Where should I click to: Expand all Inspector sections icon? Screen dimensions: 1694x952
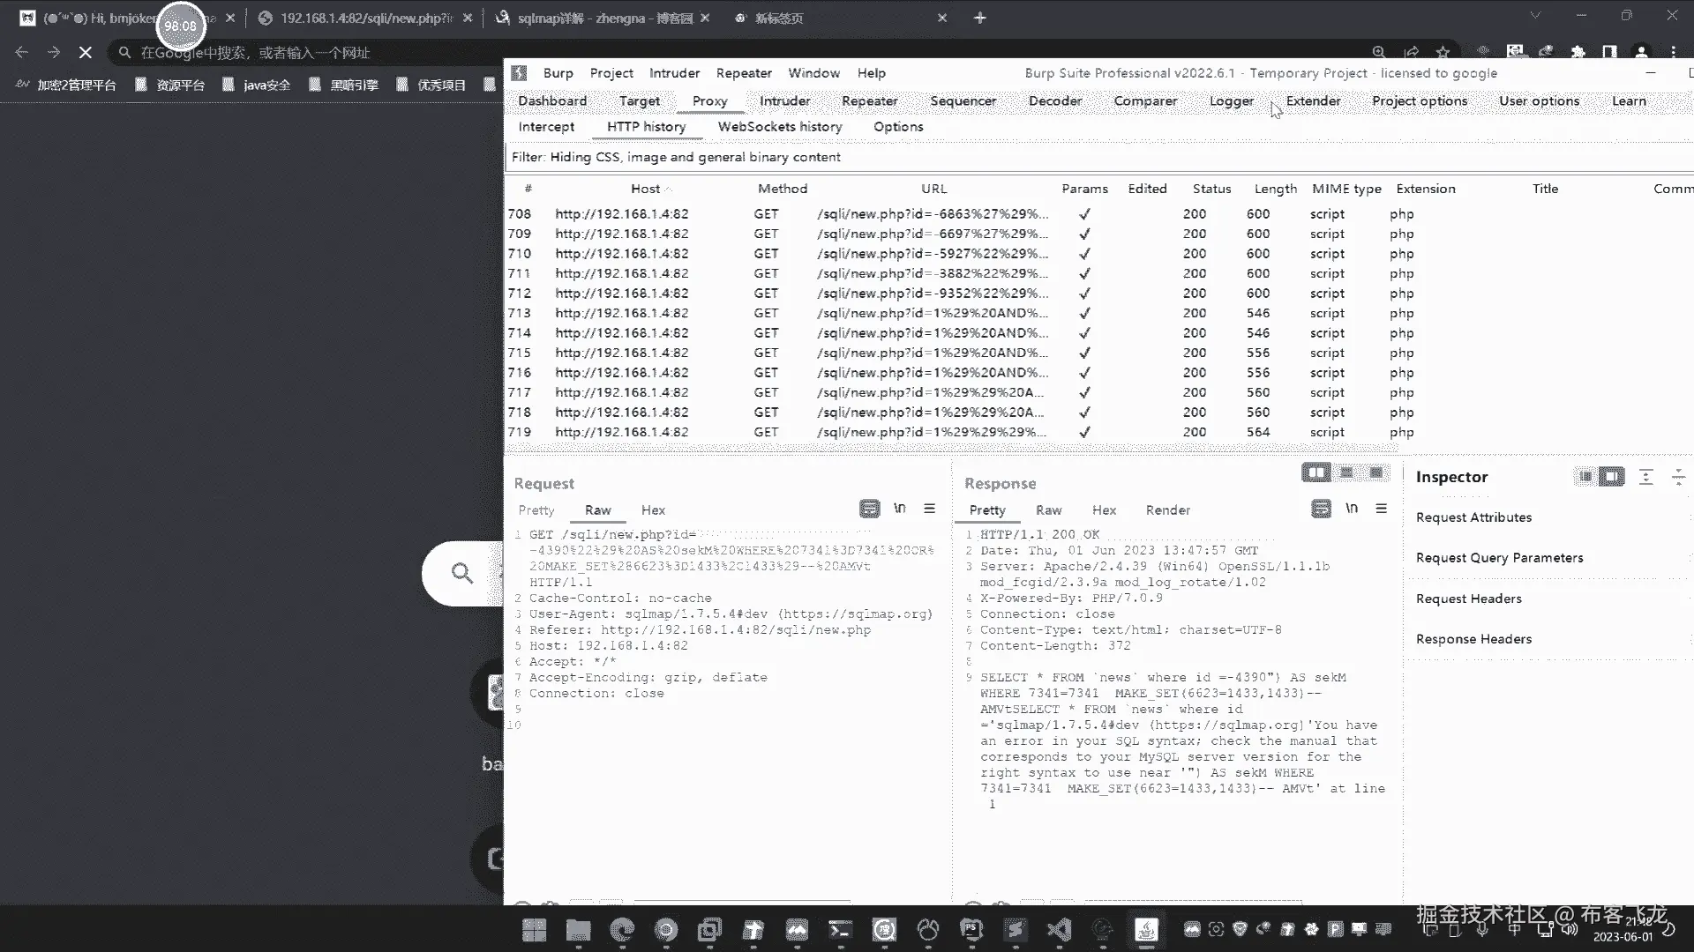point(1645,477)
